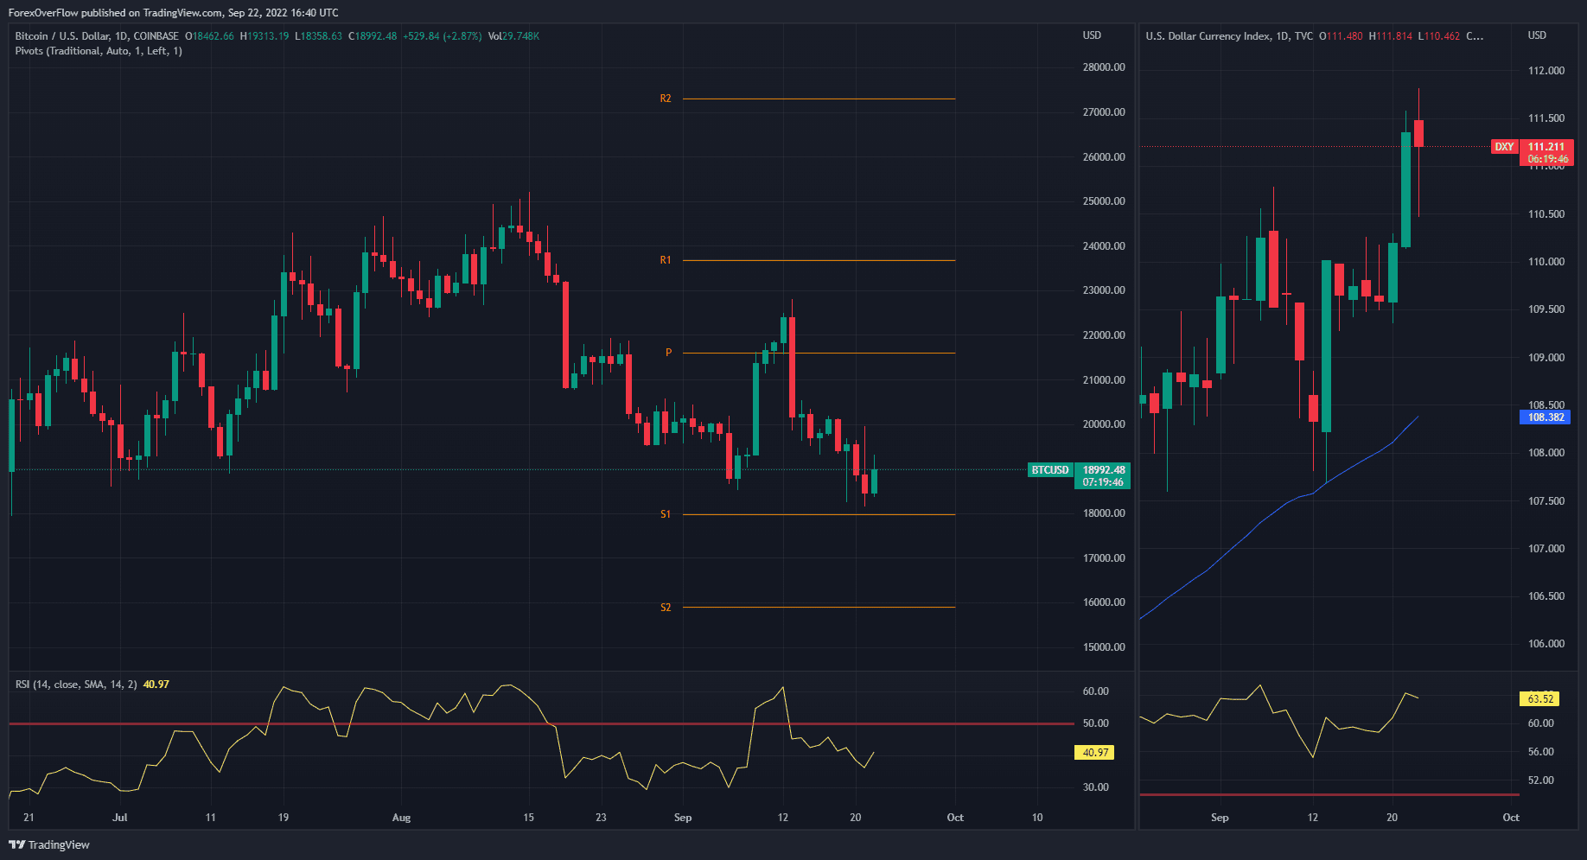Image resolution: width=1587 pixels, height=860 pixels.
Task: Click the U.S. Dollar Currency Index title
Action: [1229, 36]
